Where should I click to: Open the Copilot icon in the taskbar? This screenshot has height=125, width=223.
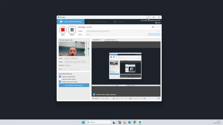pos(119,122)
